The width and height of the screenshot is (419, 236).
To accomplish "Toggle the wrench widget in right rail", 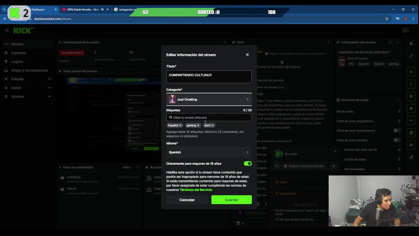I will (x=411, y=145).
